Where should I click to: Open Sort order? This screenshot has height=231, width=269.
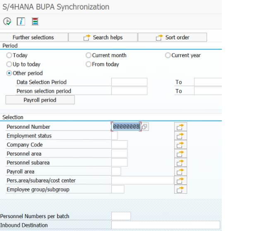tap(173, 37)
